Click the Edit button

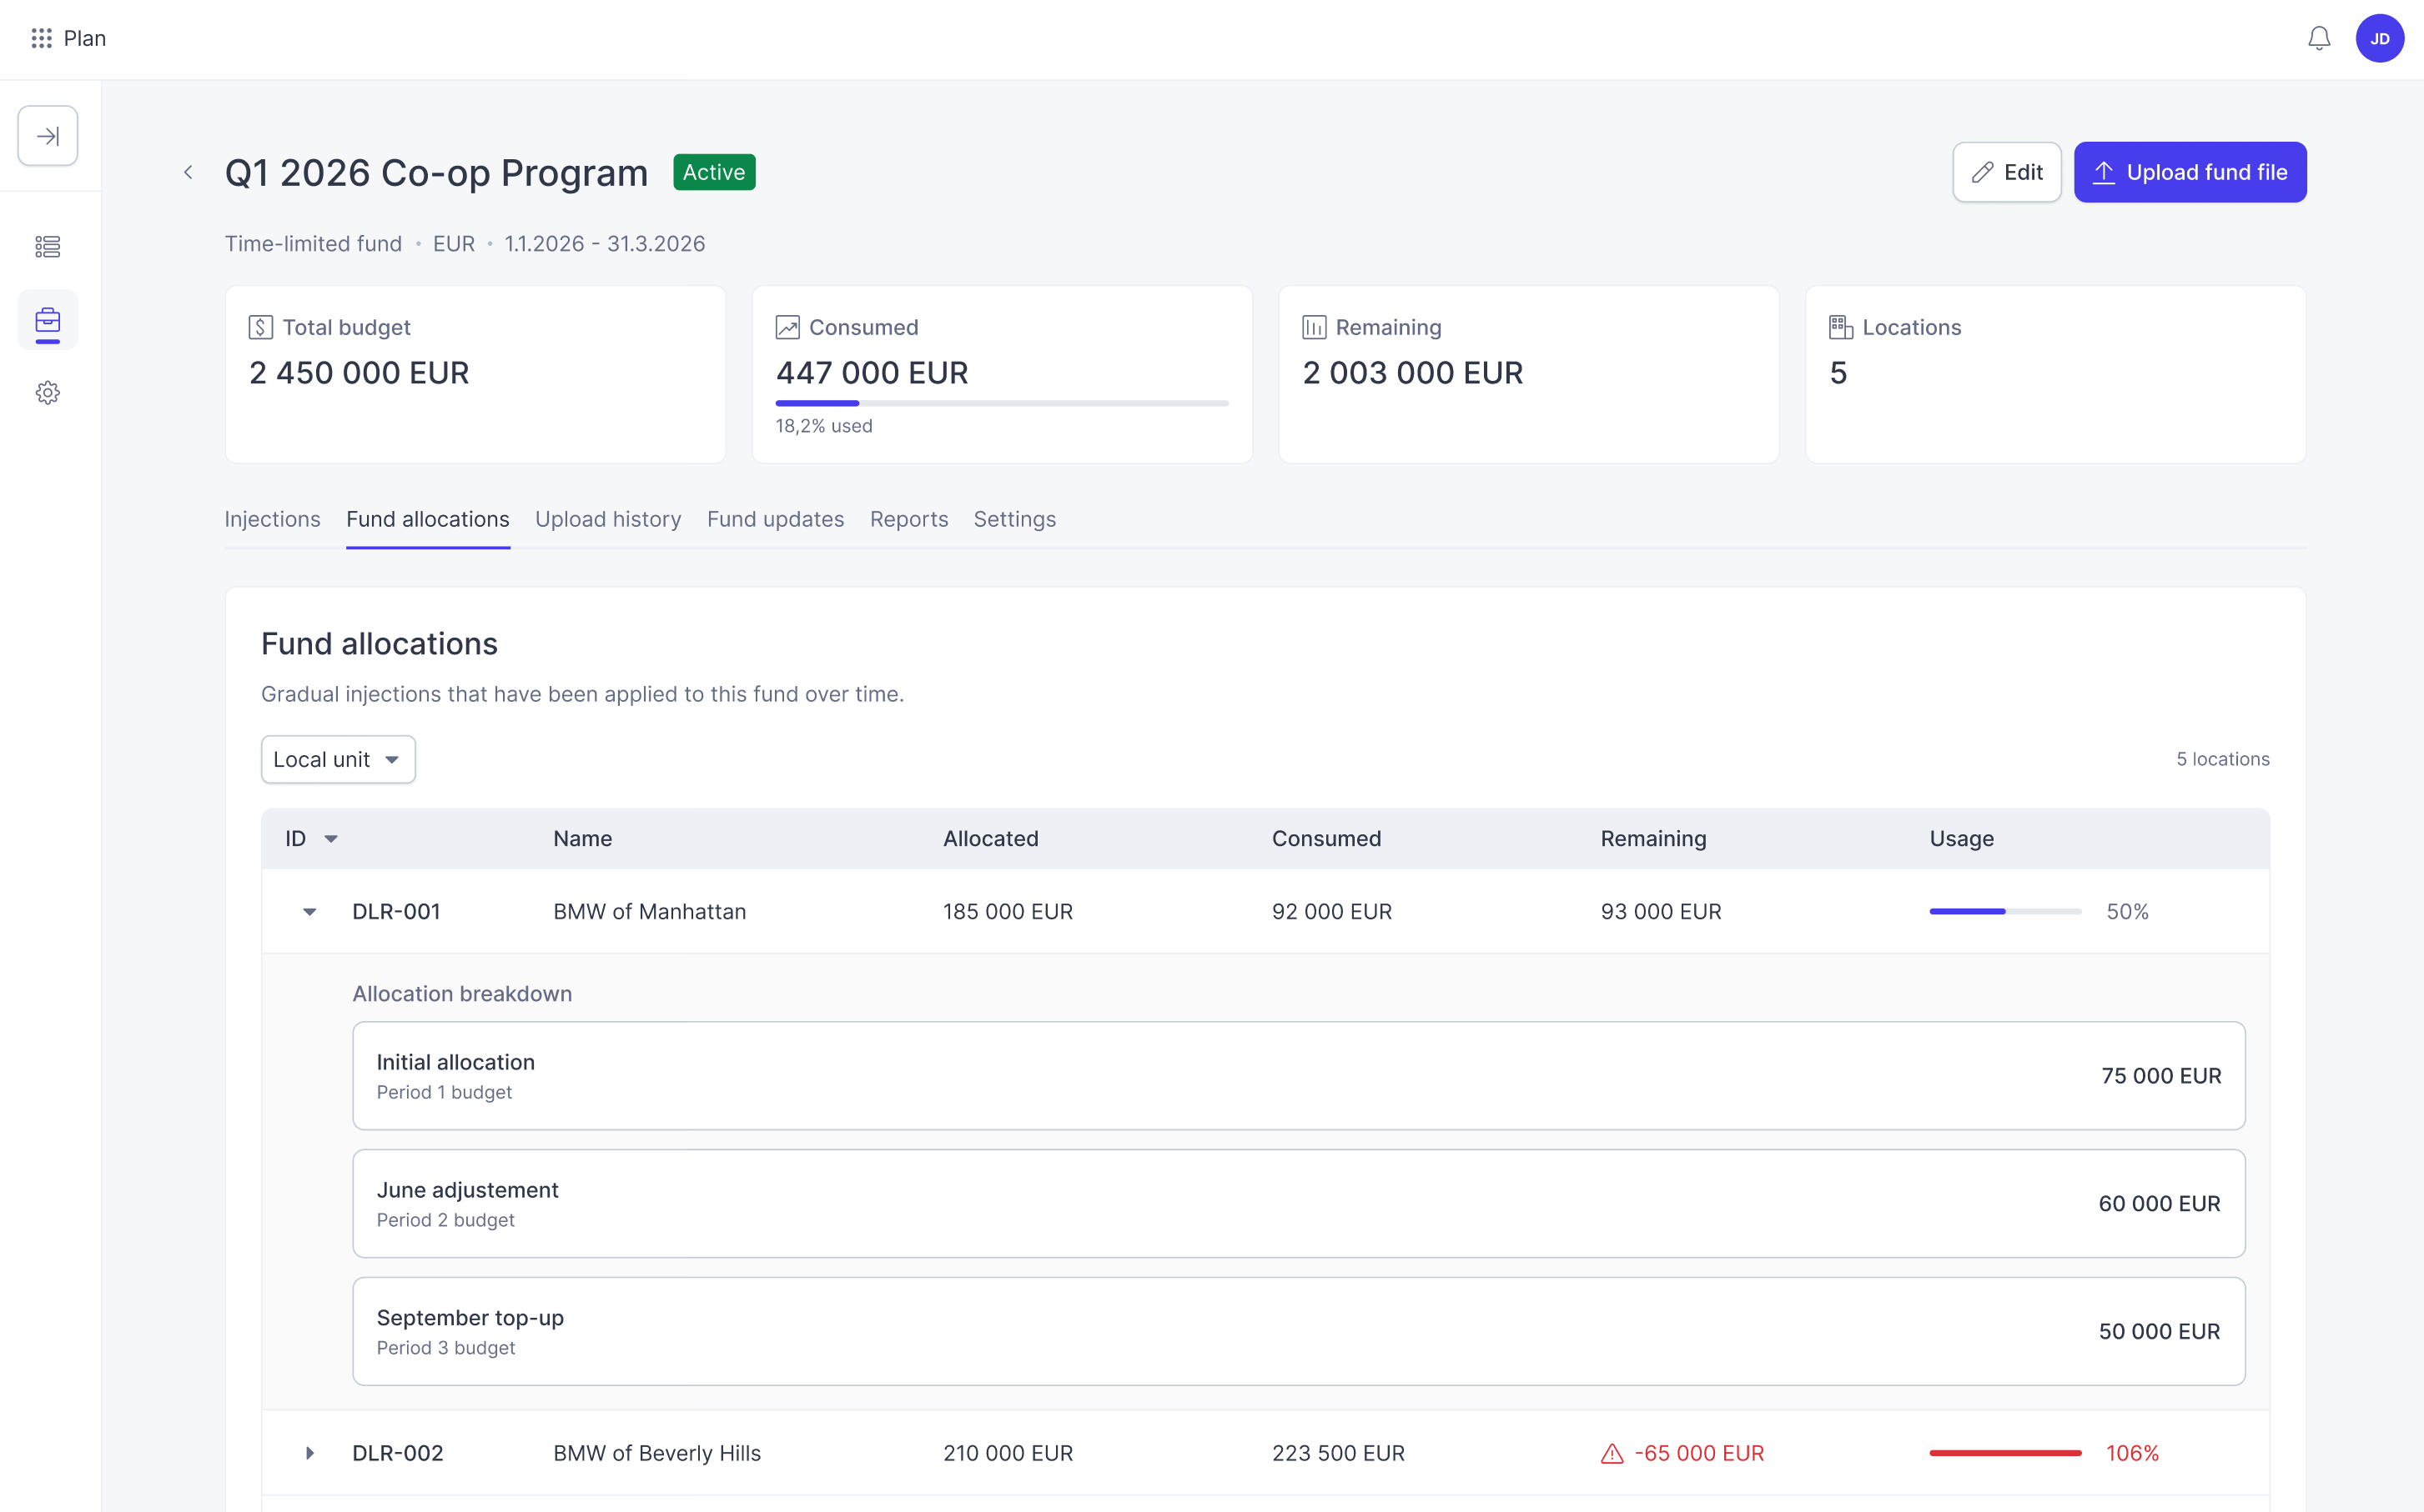coord(2007,172)
